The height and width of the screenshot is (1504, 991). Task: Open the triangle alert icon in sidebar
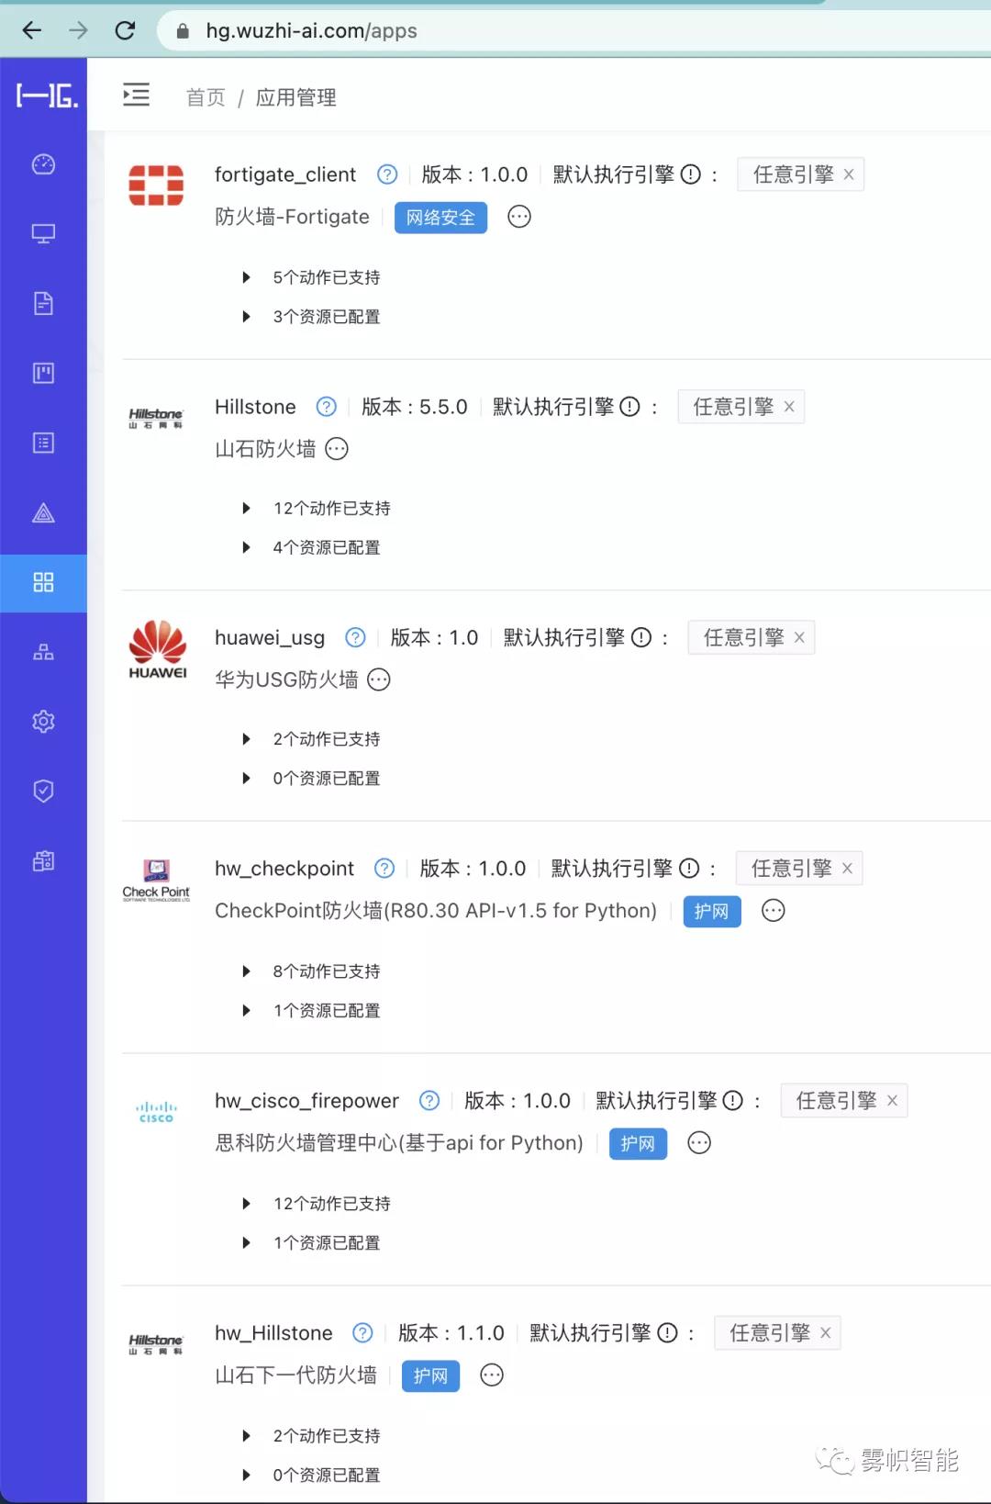43,513
